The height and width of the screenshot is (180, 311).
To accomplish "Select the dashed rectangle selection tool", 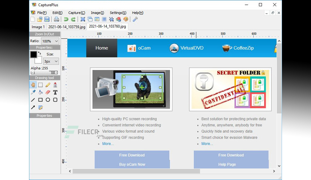I will [x=41, y=85].
